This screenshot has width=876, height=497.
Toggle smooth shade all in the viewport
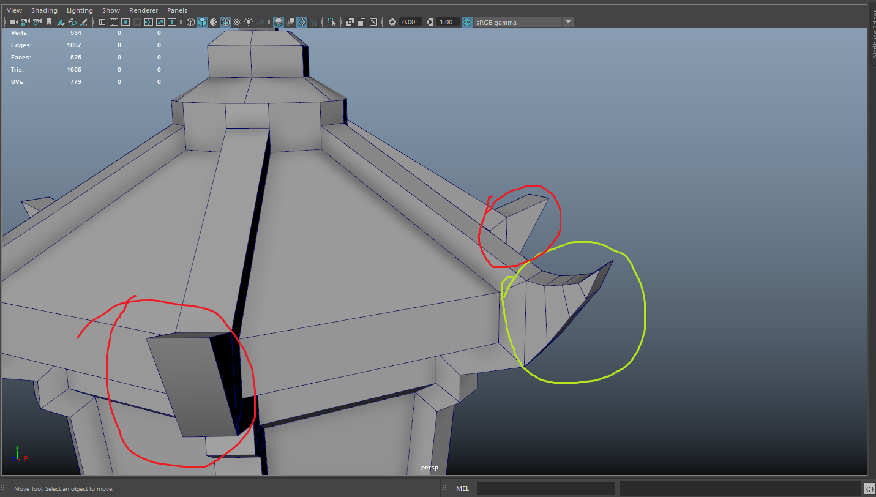tap(202, 21)
